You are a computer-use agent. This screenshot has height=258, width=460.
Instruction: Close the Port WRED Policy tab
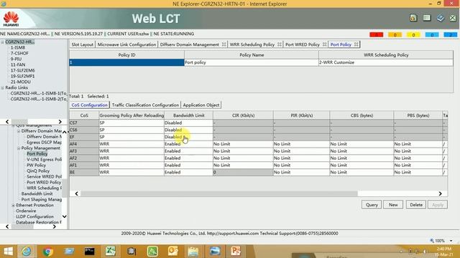[324, 44]
